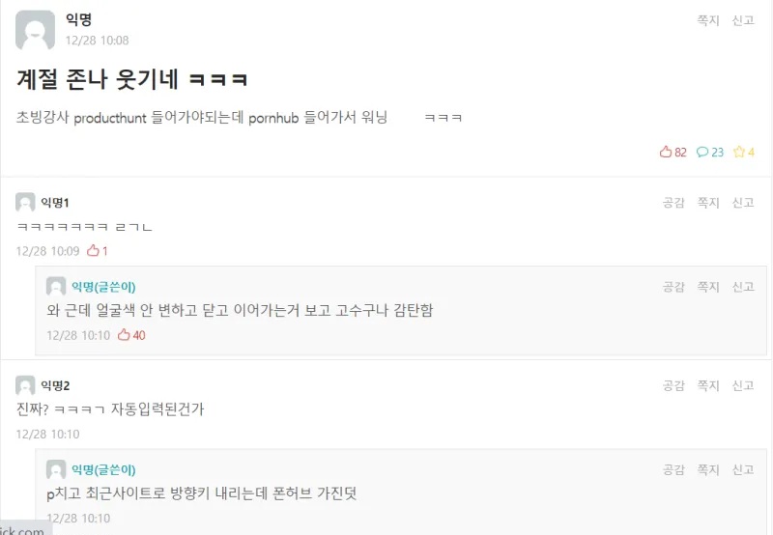
Task: Send a 쪽지 message to the post author
Action: [708, 20]
